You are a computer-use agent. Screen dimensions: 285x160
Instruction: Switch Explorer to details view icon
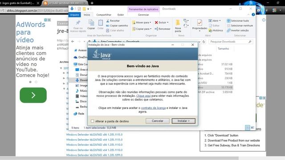click(x=248, y=128)
